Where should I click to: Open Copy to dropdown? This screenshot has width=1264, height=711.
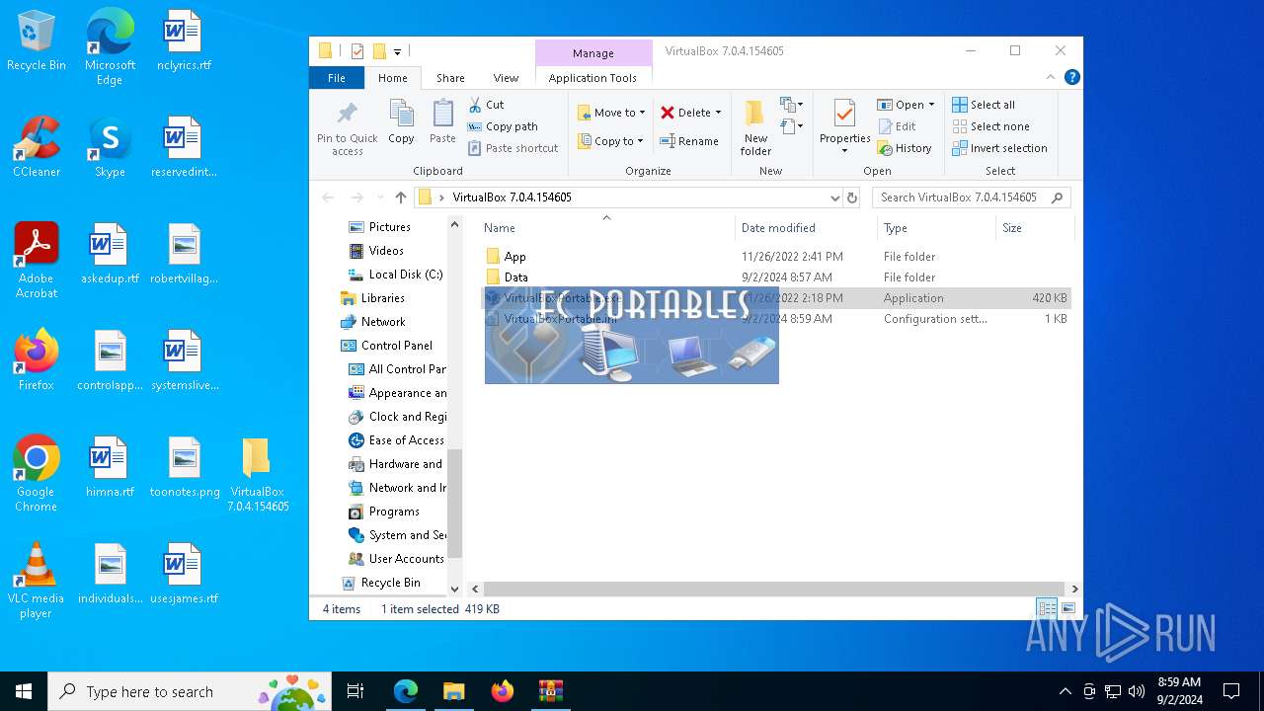(x=611, y=141)
